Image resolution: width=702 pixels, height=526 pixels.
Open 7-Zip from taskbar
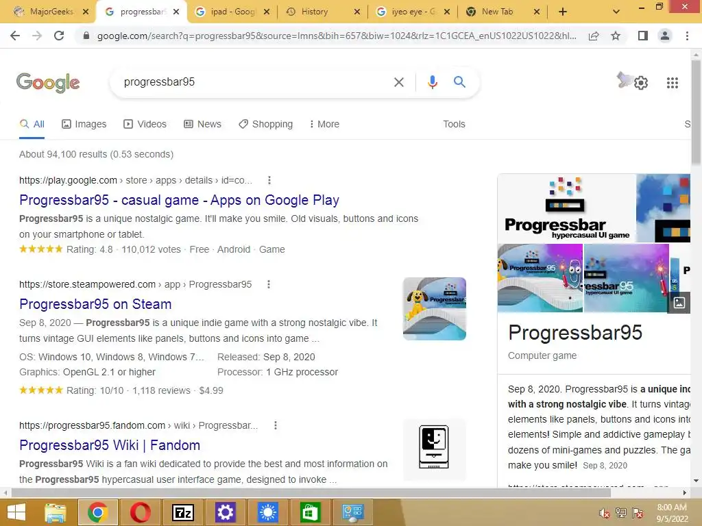pyautogui.click(x=182, y=512)
